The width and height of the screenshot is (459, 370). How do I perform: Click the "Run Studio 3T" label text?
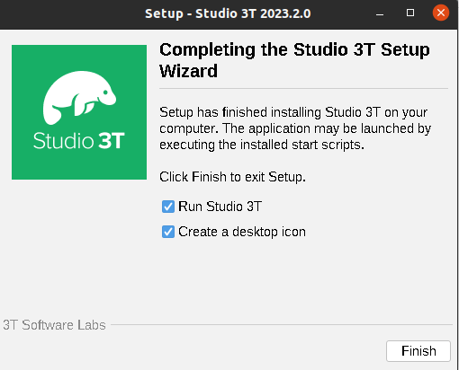click(x=220, y=207)
